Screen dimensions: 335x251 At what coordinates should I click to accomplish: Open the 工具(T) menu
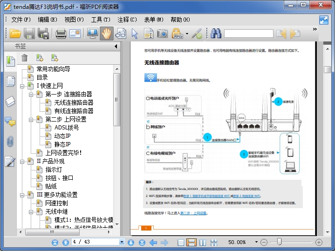tap(101, 20)
